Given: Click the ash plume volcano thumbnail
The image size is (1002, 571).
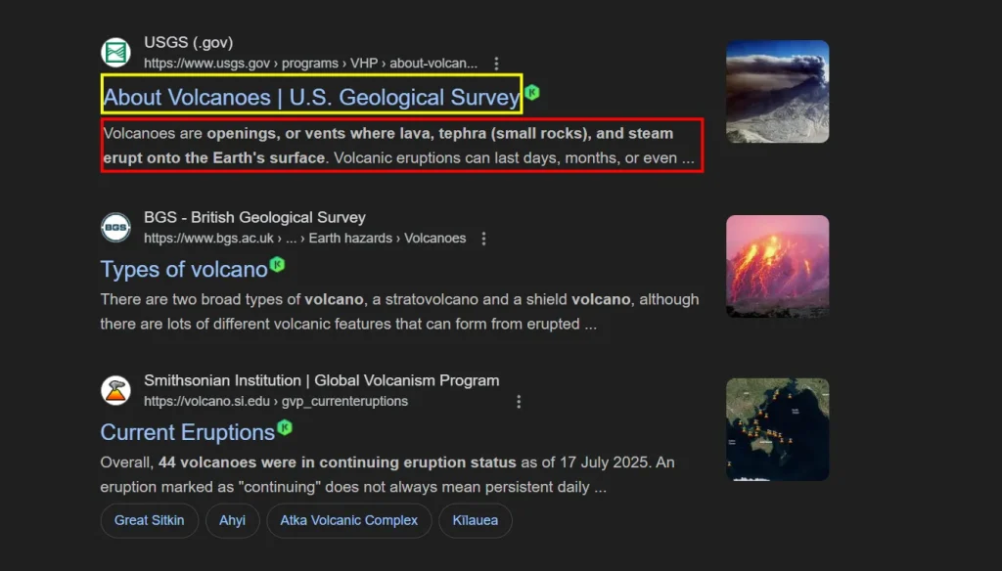Looking at the screenshot, I should tap(777, 92).
